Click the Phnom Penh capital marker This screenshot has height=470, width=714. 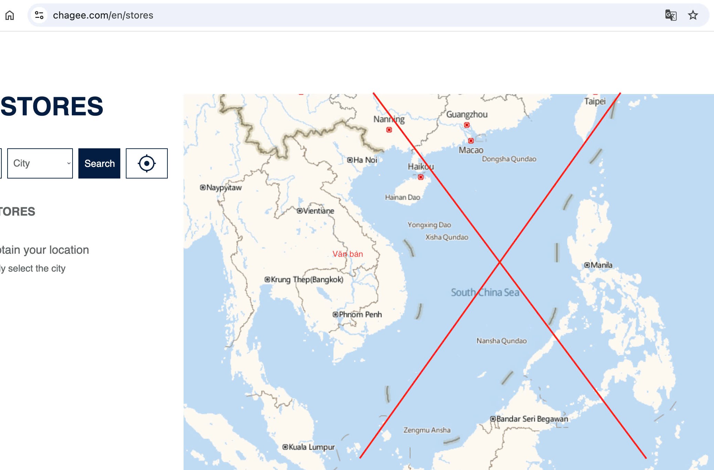pyautogui.click(x=335, y=314)
